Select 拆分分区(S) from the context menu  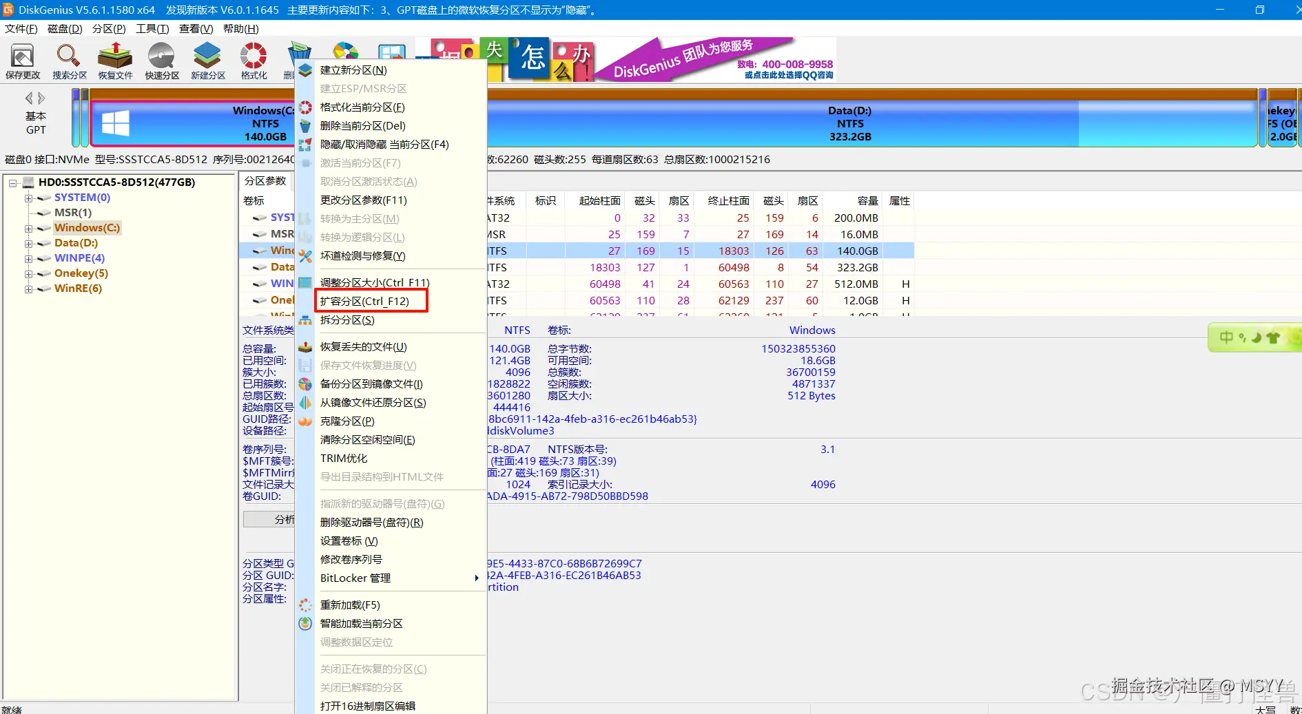pos(347,320)
